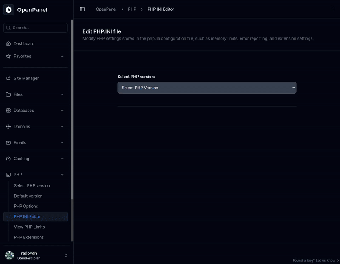Click the Caching gauge icon
Viewport: 340px width, 264px height.
[x=8, y=159]
